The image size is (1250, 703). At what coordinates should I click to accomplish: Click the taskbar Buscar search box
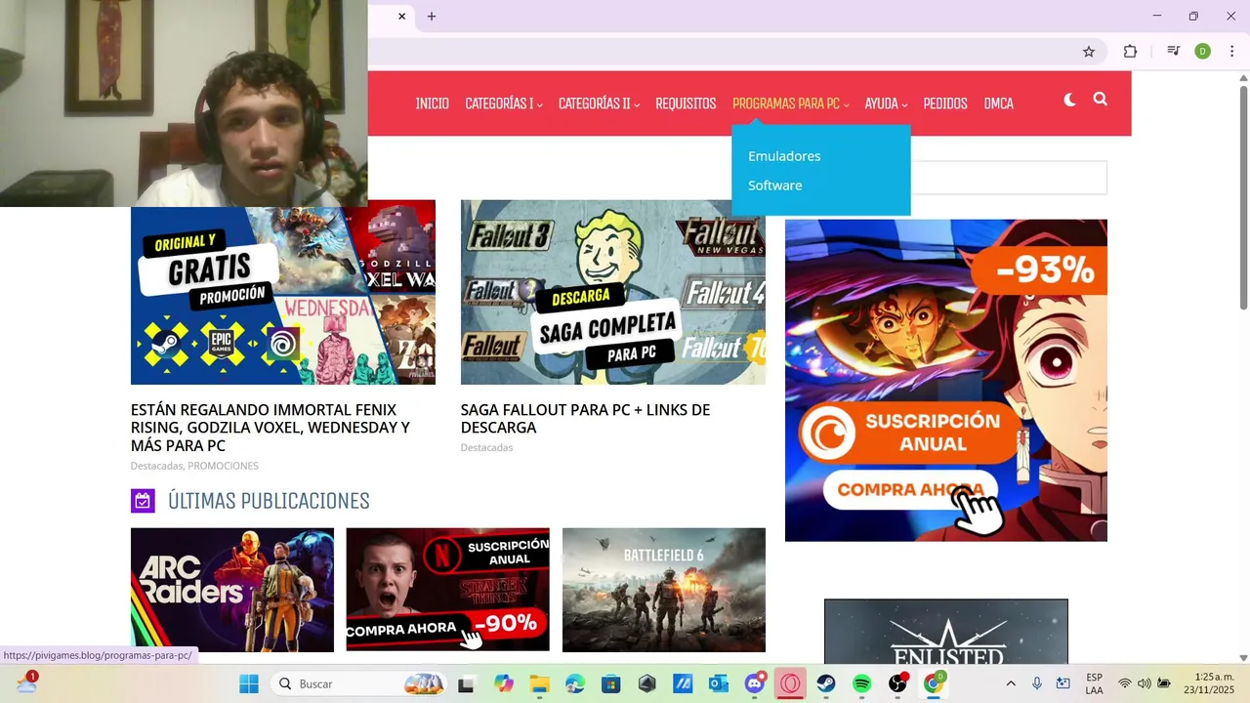coord(358,683)
